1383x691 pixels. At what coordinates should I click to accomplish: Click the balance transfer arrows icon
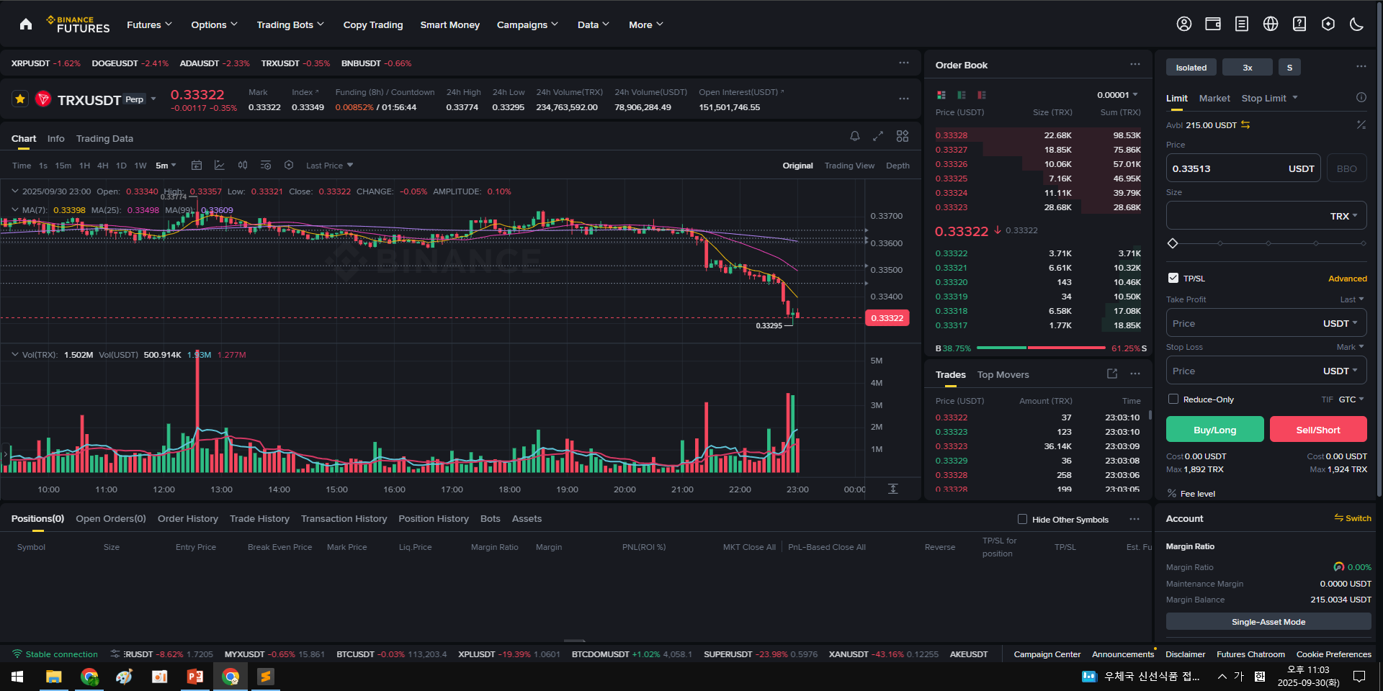click(1245, 125)
